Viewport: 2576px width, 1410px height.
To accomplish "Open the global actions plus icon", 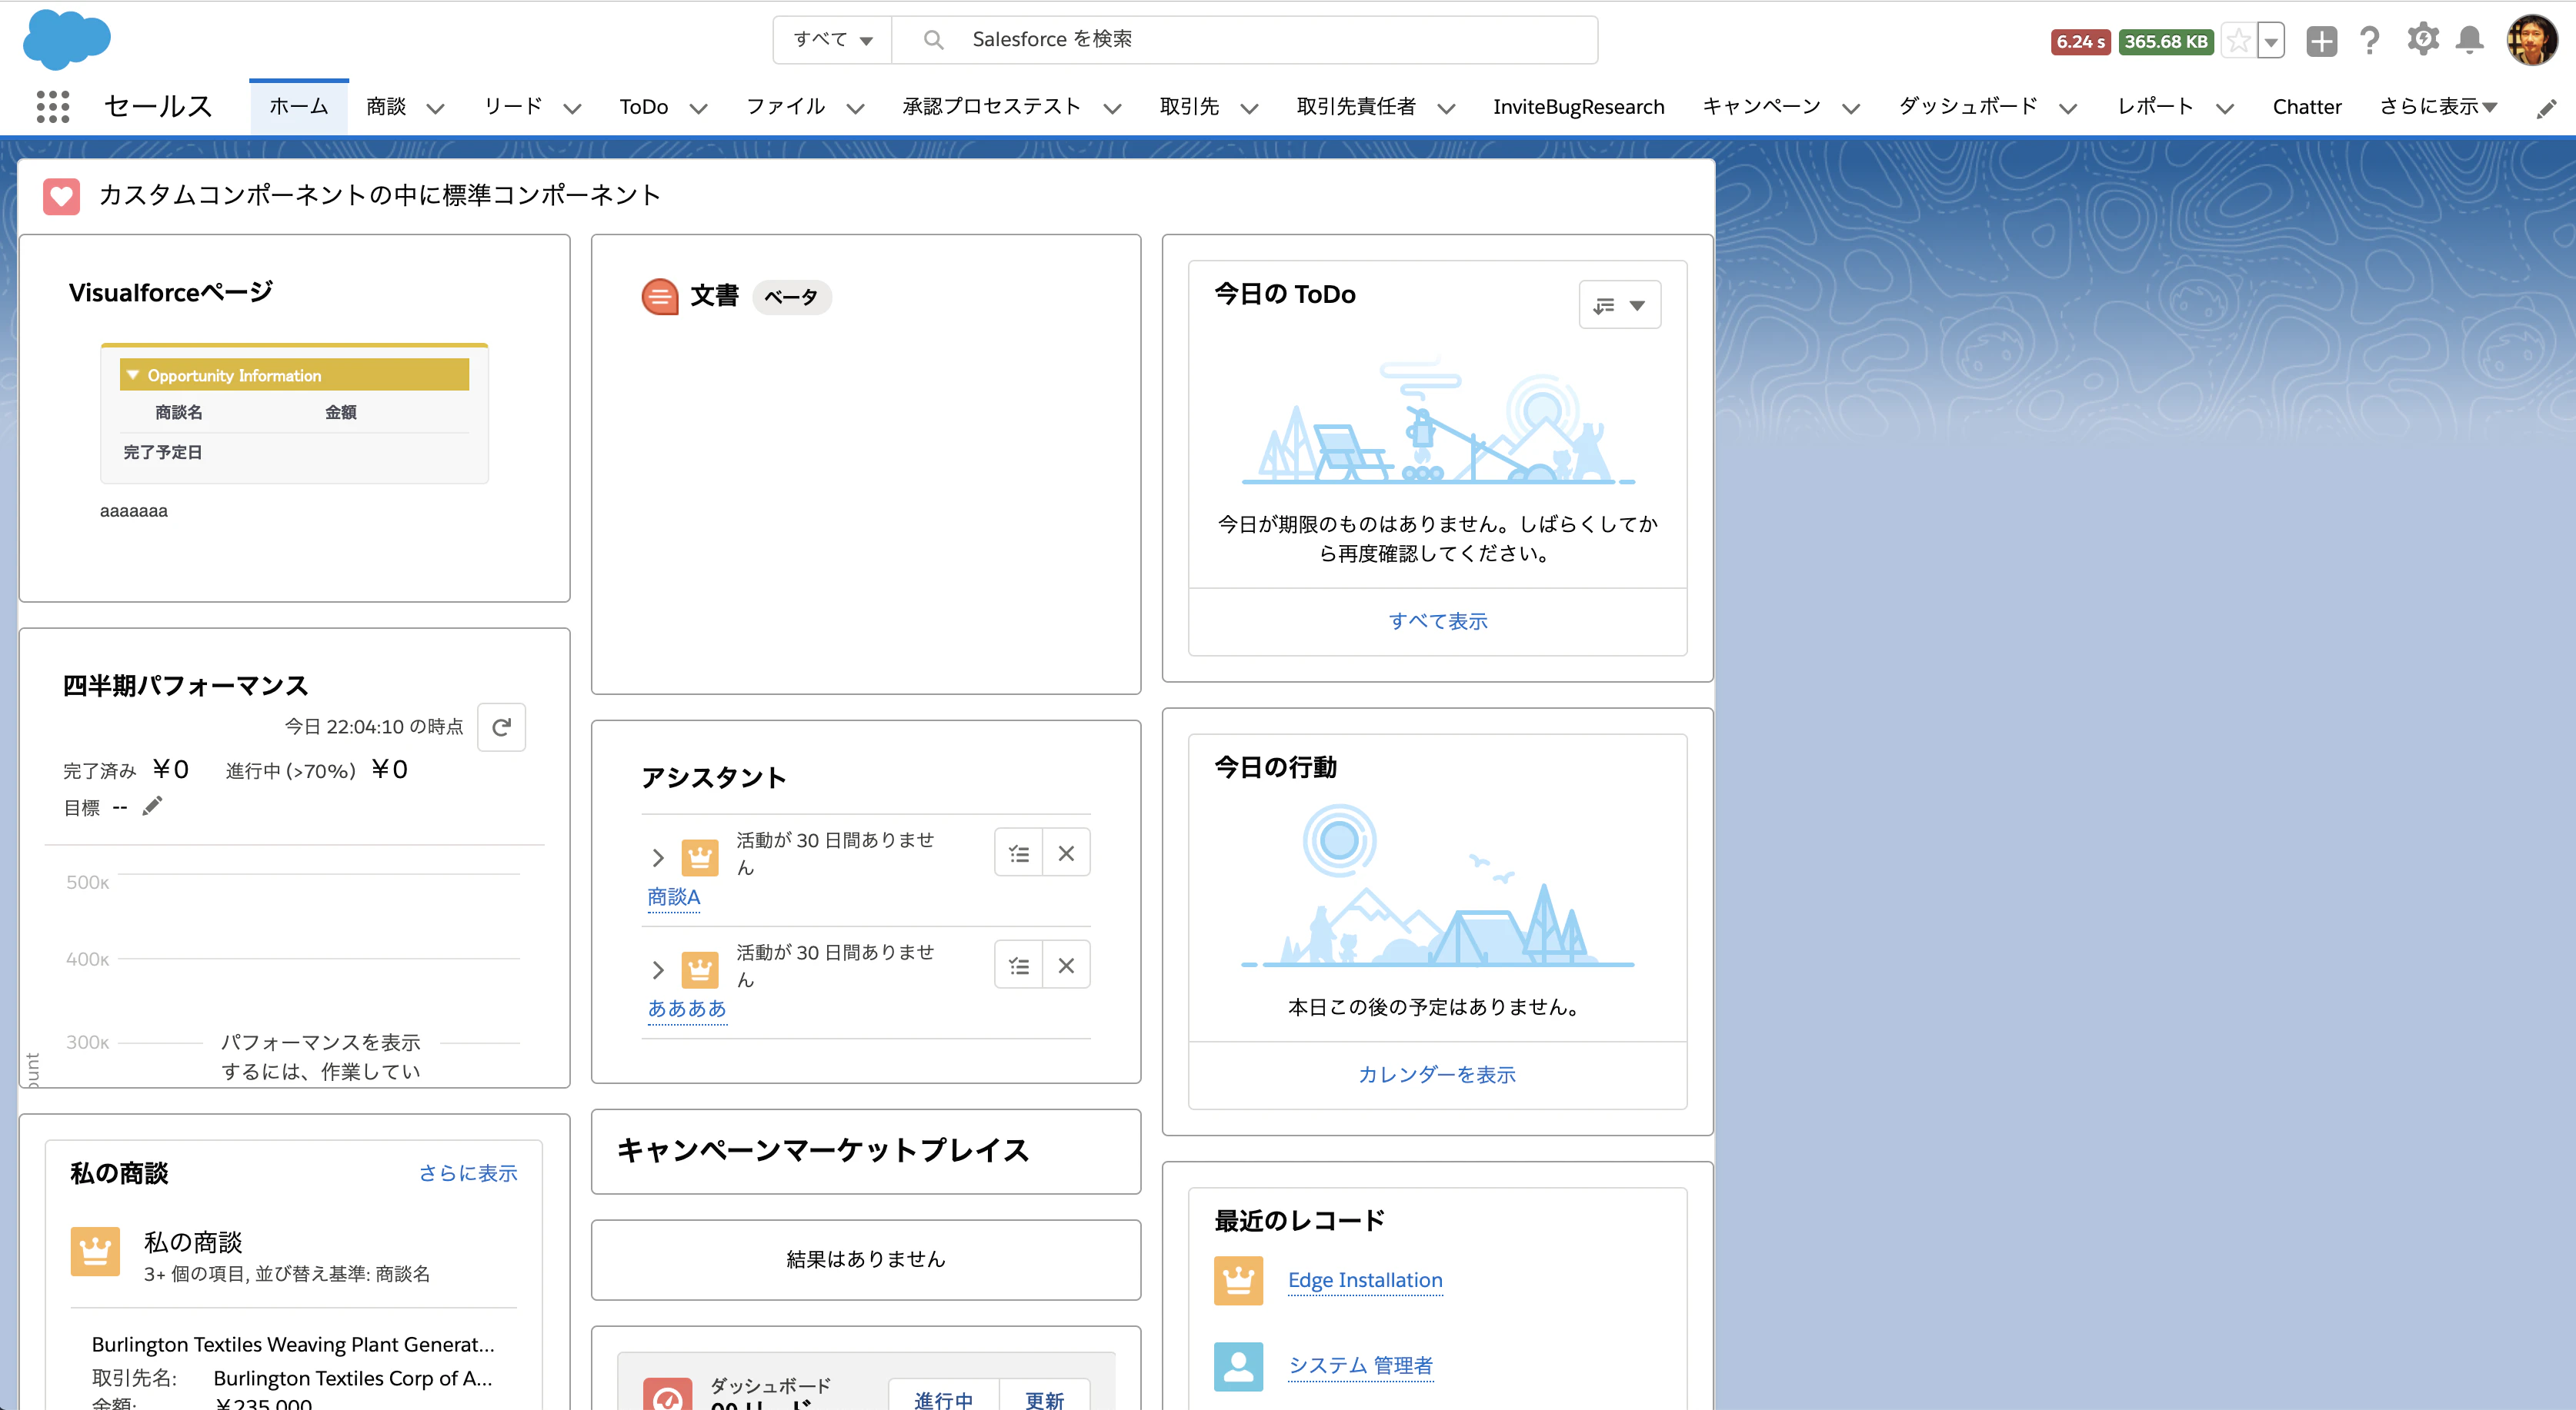I will pos(2321,41).
